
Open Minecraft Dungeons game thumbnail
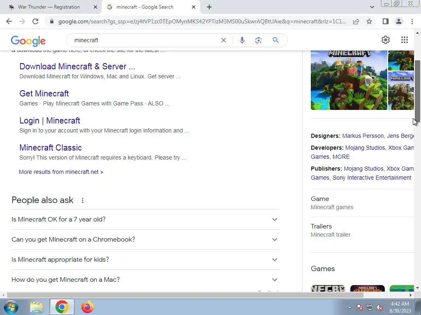click(x=367, y=288)
